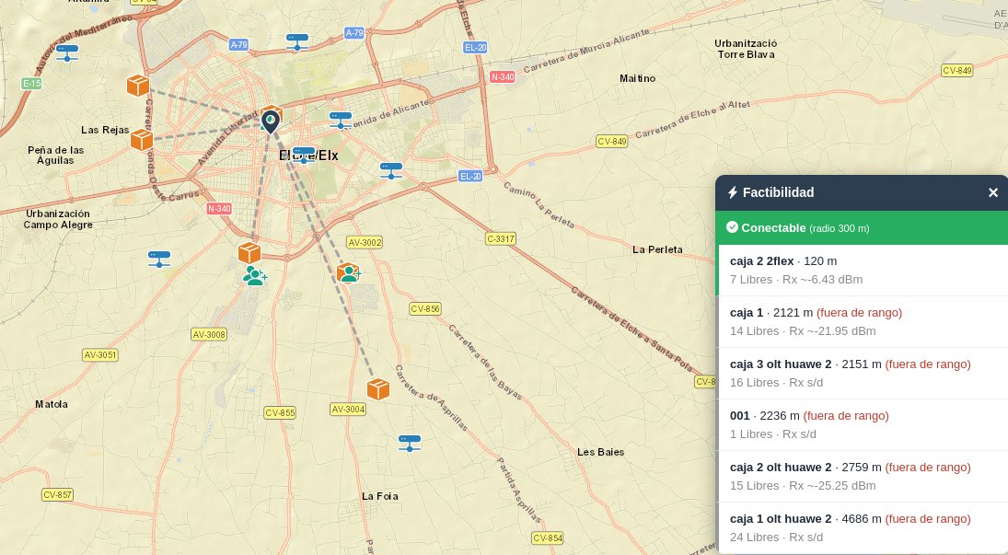Screen dimensions: 1008x555
Task: Open the blue network node left of EL-20
Action: click(391, 170)
